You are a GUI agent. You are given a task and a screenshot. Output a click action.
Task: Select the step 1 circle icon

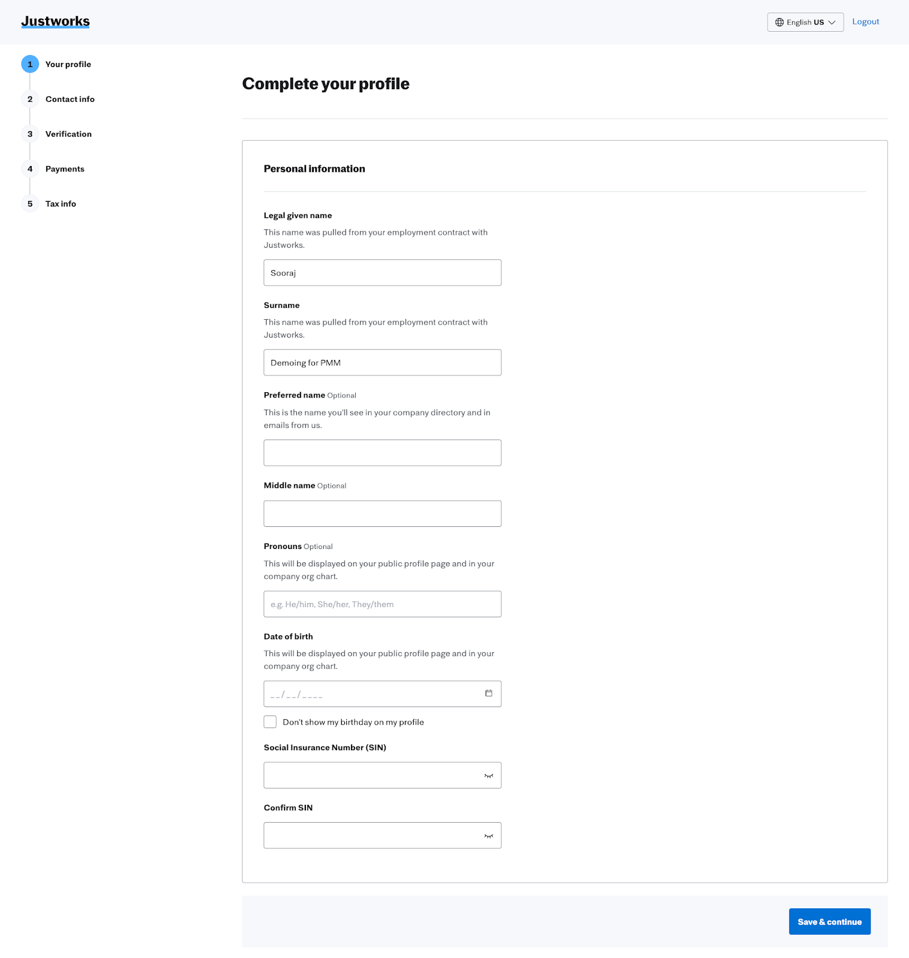point(30,64)
